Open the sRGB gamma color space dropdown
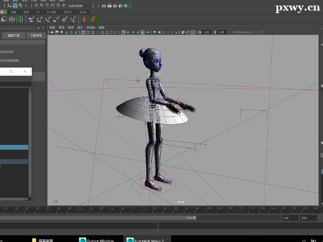 (247, 32)
